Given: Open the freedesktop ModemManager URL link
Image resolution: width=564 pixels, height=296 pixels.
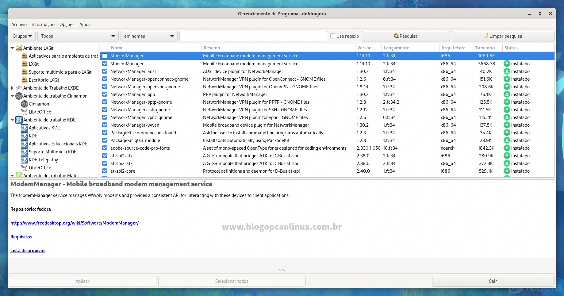Looking at the screenshot, I should [x=75, y=223].
